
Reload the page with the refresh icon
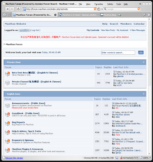pos(18,9)
